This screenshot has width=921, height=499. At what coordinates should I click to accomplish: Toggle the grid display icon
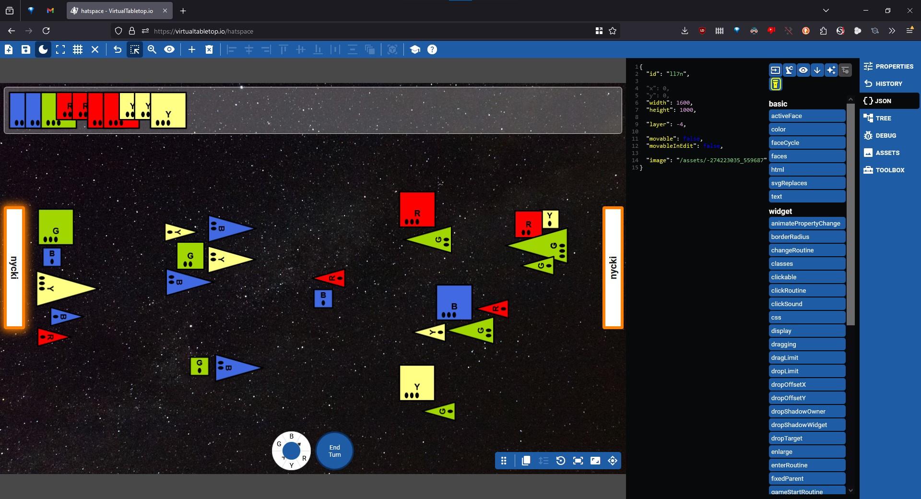coord(78,49)
